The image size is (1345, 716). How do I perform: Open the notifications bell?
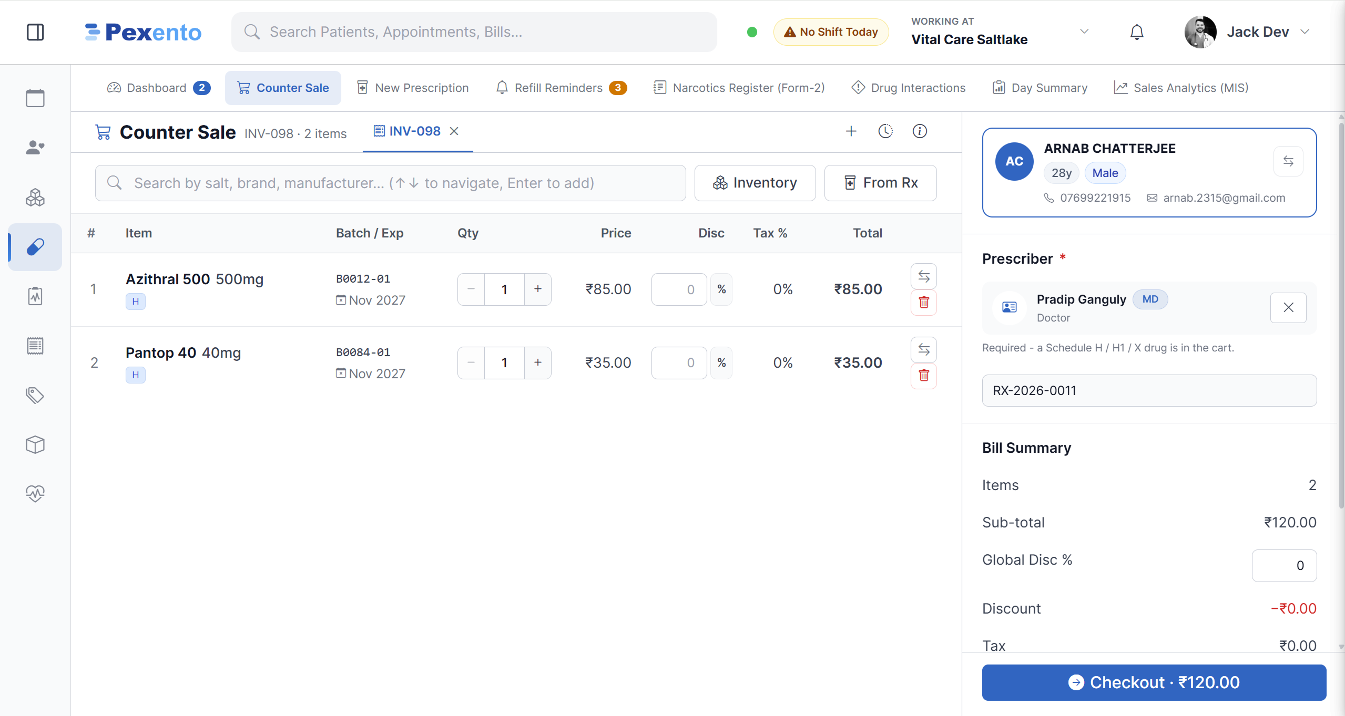pos(1137,32)
